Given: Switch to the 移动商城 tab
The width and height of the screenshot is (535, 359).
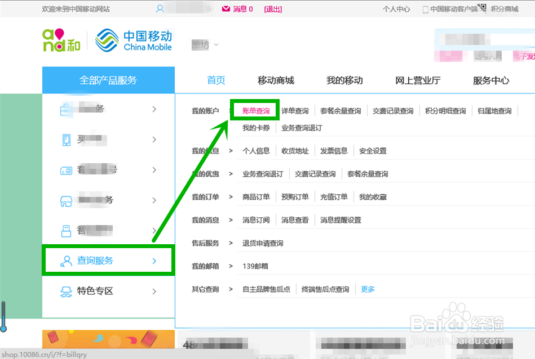Looking at the screenshot, I should coord(276,80).
